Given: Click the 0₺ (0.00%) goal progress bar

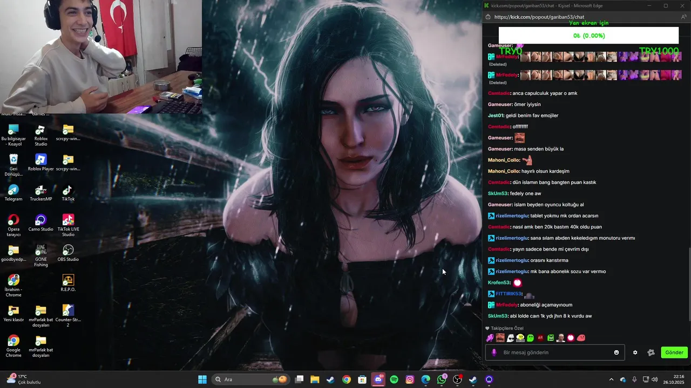Looking at the screenshot, I should (588, 36).
